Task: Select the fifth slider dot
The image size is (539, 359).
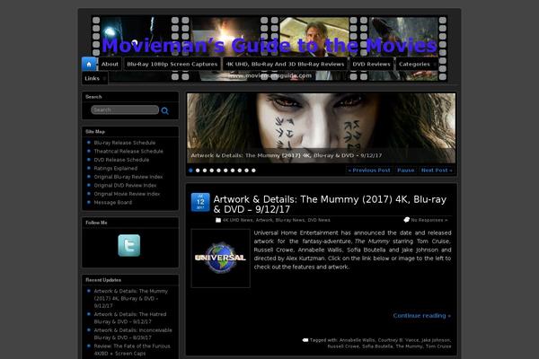Action: [218, 171]
